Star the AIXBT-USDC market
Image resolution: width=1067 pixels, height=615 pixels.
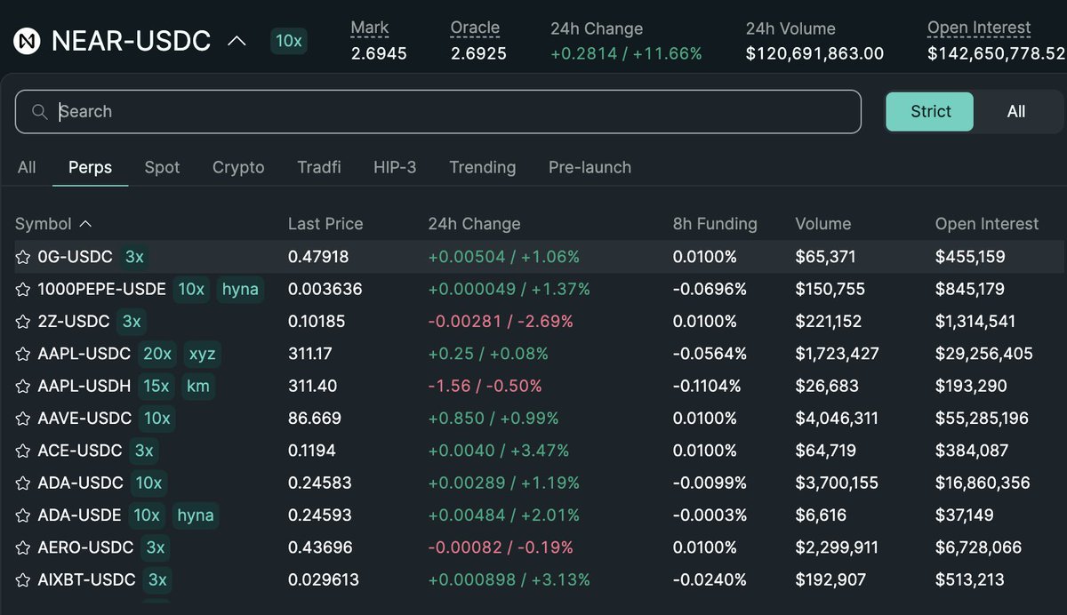(x=23, y=579)
